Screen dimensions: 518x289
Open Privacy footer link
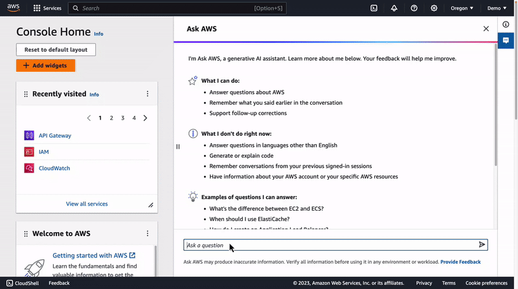point(424,283)
